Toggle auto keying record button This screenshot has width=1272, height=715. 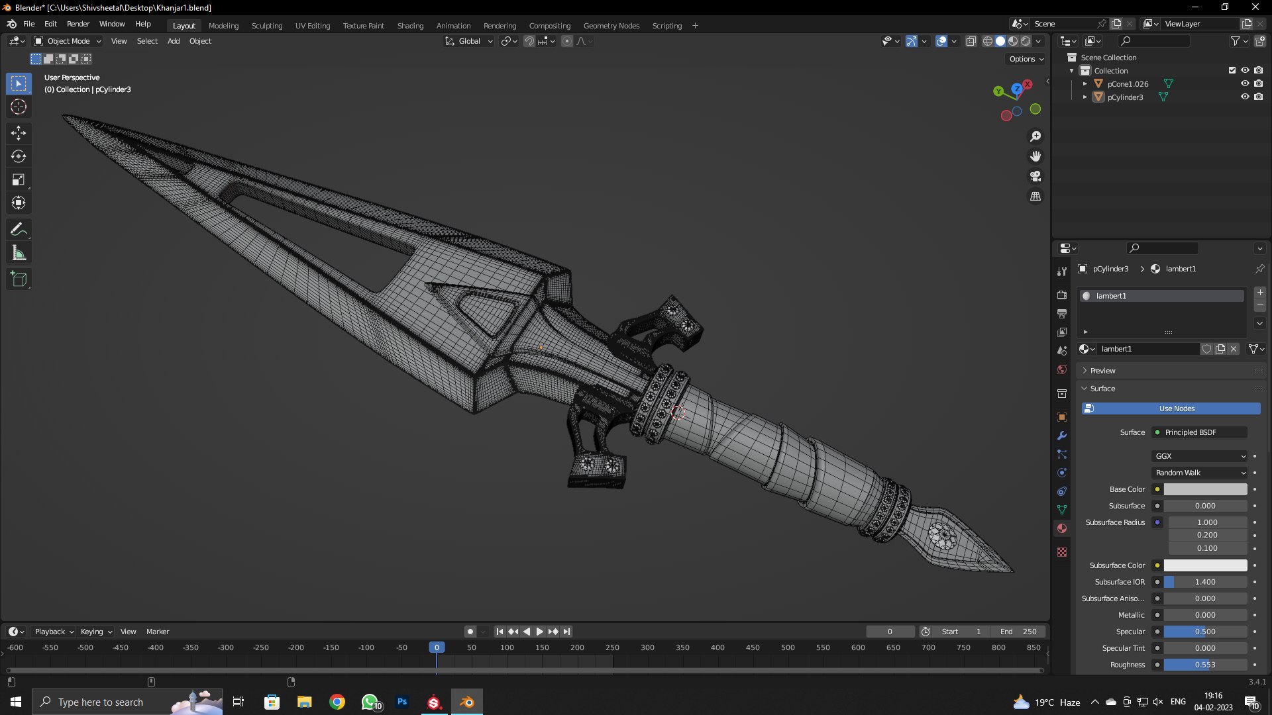470,632
